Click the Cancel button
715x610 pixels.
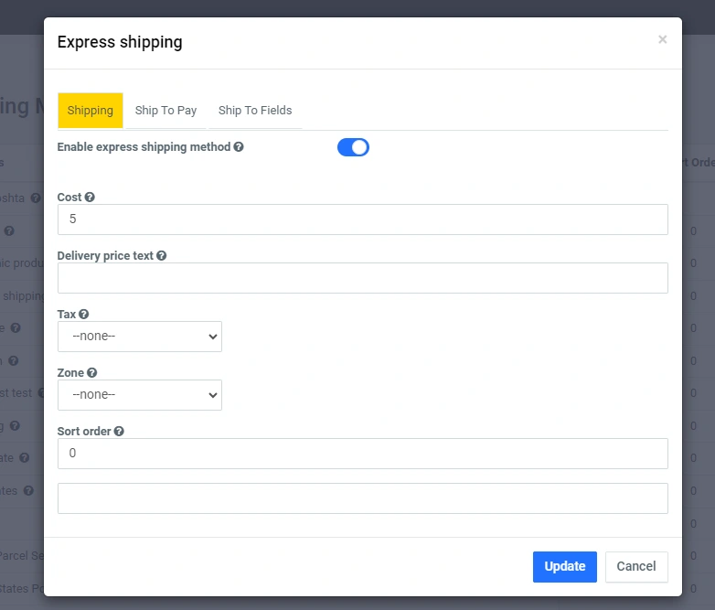point(636,567)
